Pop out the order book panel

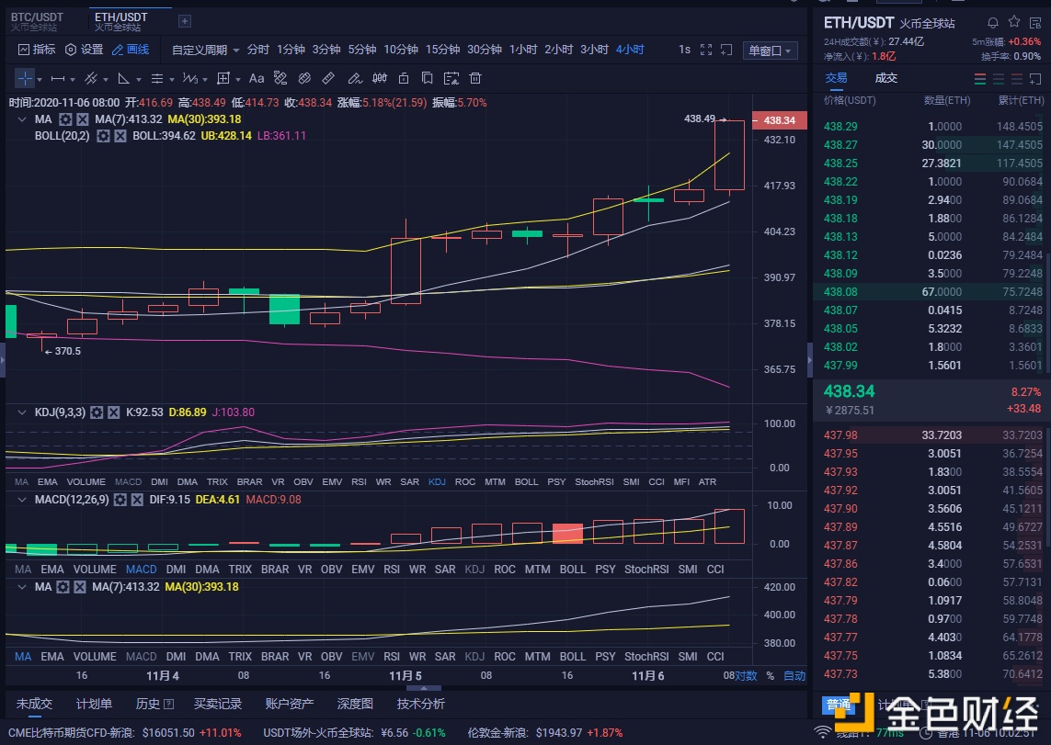pos(1035,79)
